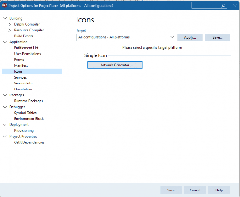Select the Application category
240x197 pixels.
click(18, 42)
